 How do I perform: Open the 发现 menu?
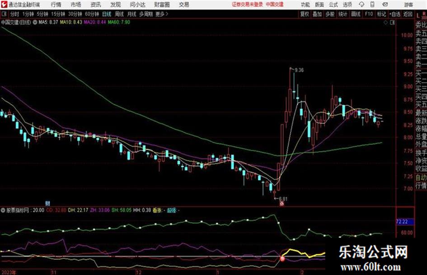[x=116, y=5]
